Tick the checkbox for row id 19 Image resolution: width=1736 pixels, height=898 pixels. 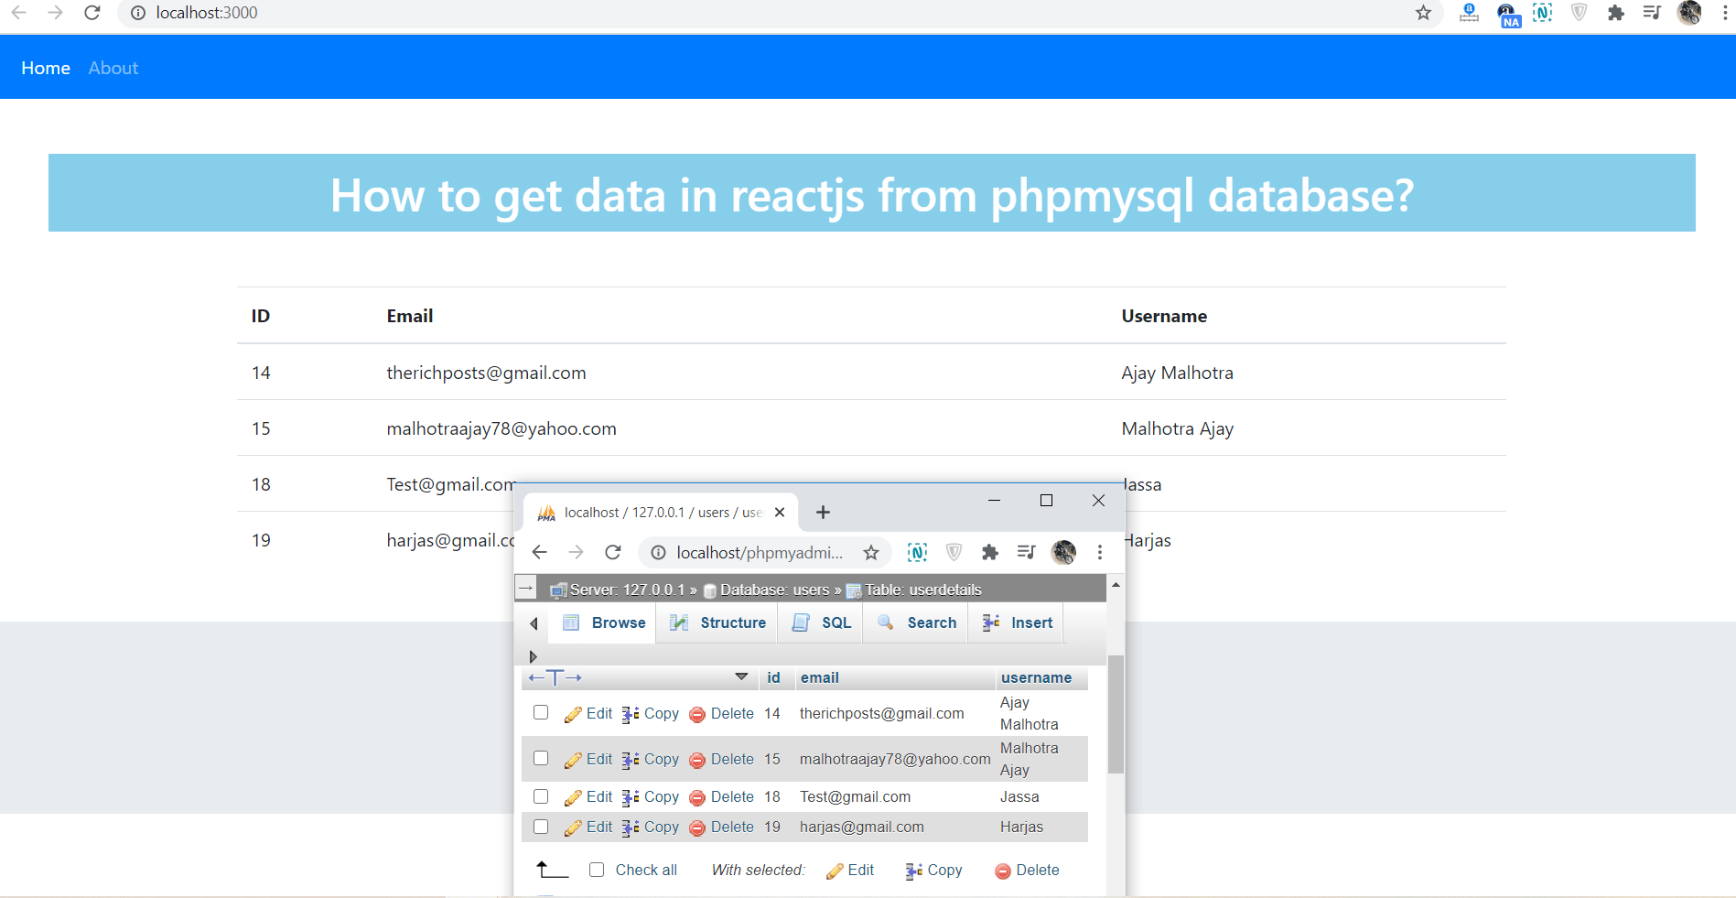541,827
